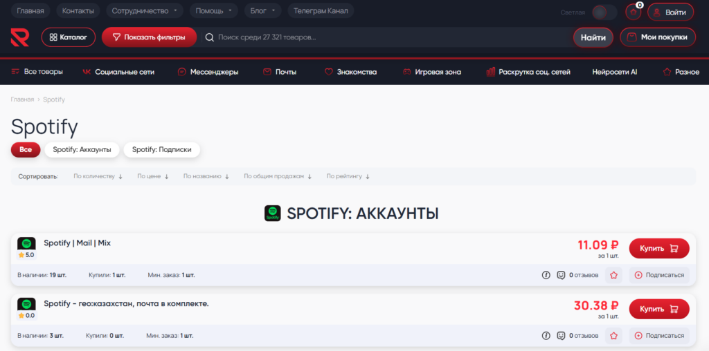The width and height of the screenshot is (709, 351).
Task: Click the Найти search button
Action: 593,37
